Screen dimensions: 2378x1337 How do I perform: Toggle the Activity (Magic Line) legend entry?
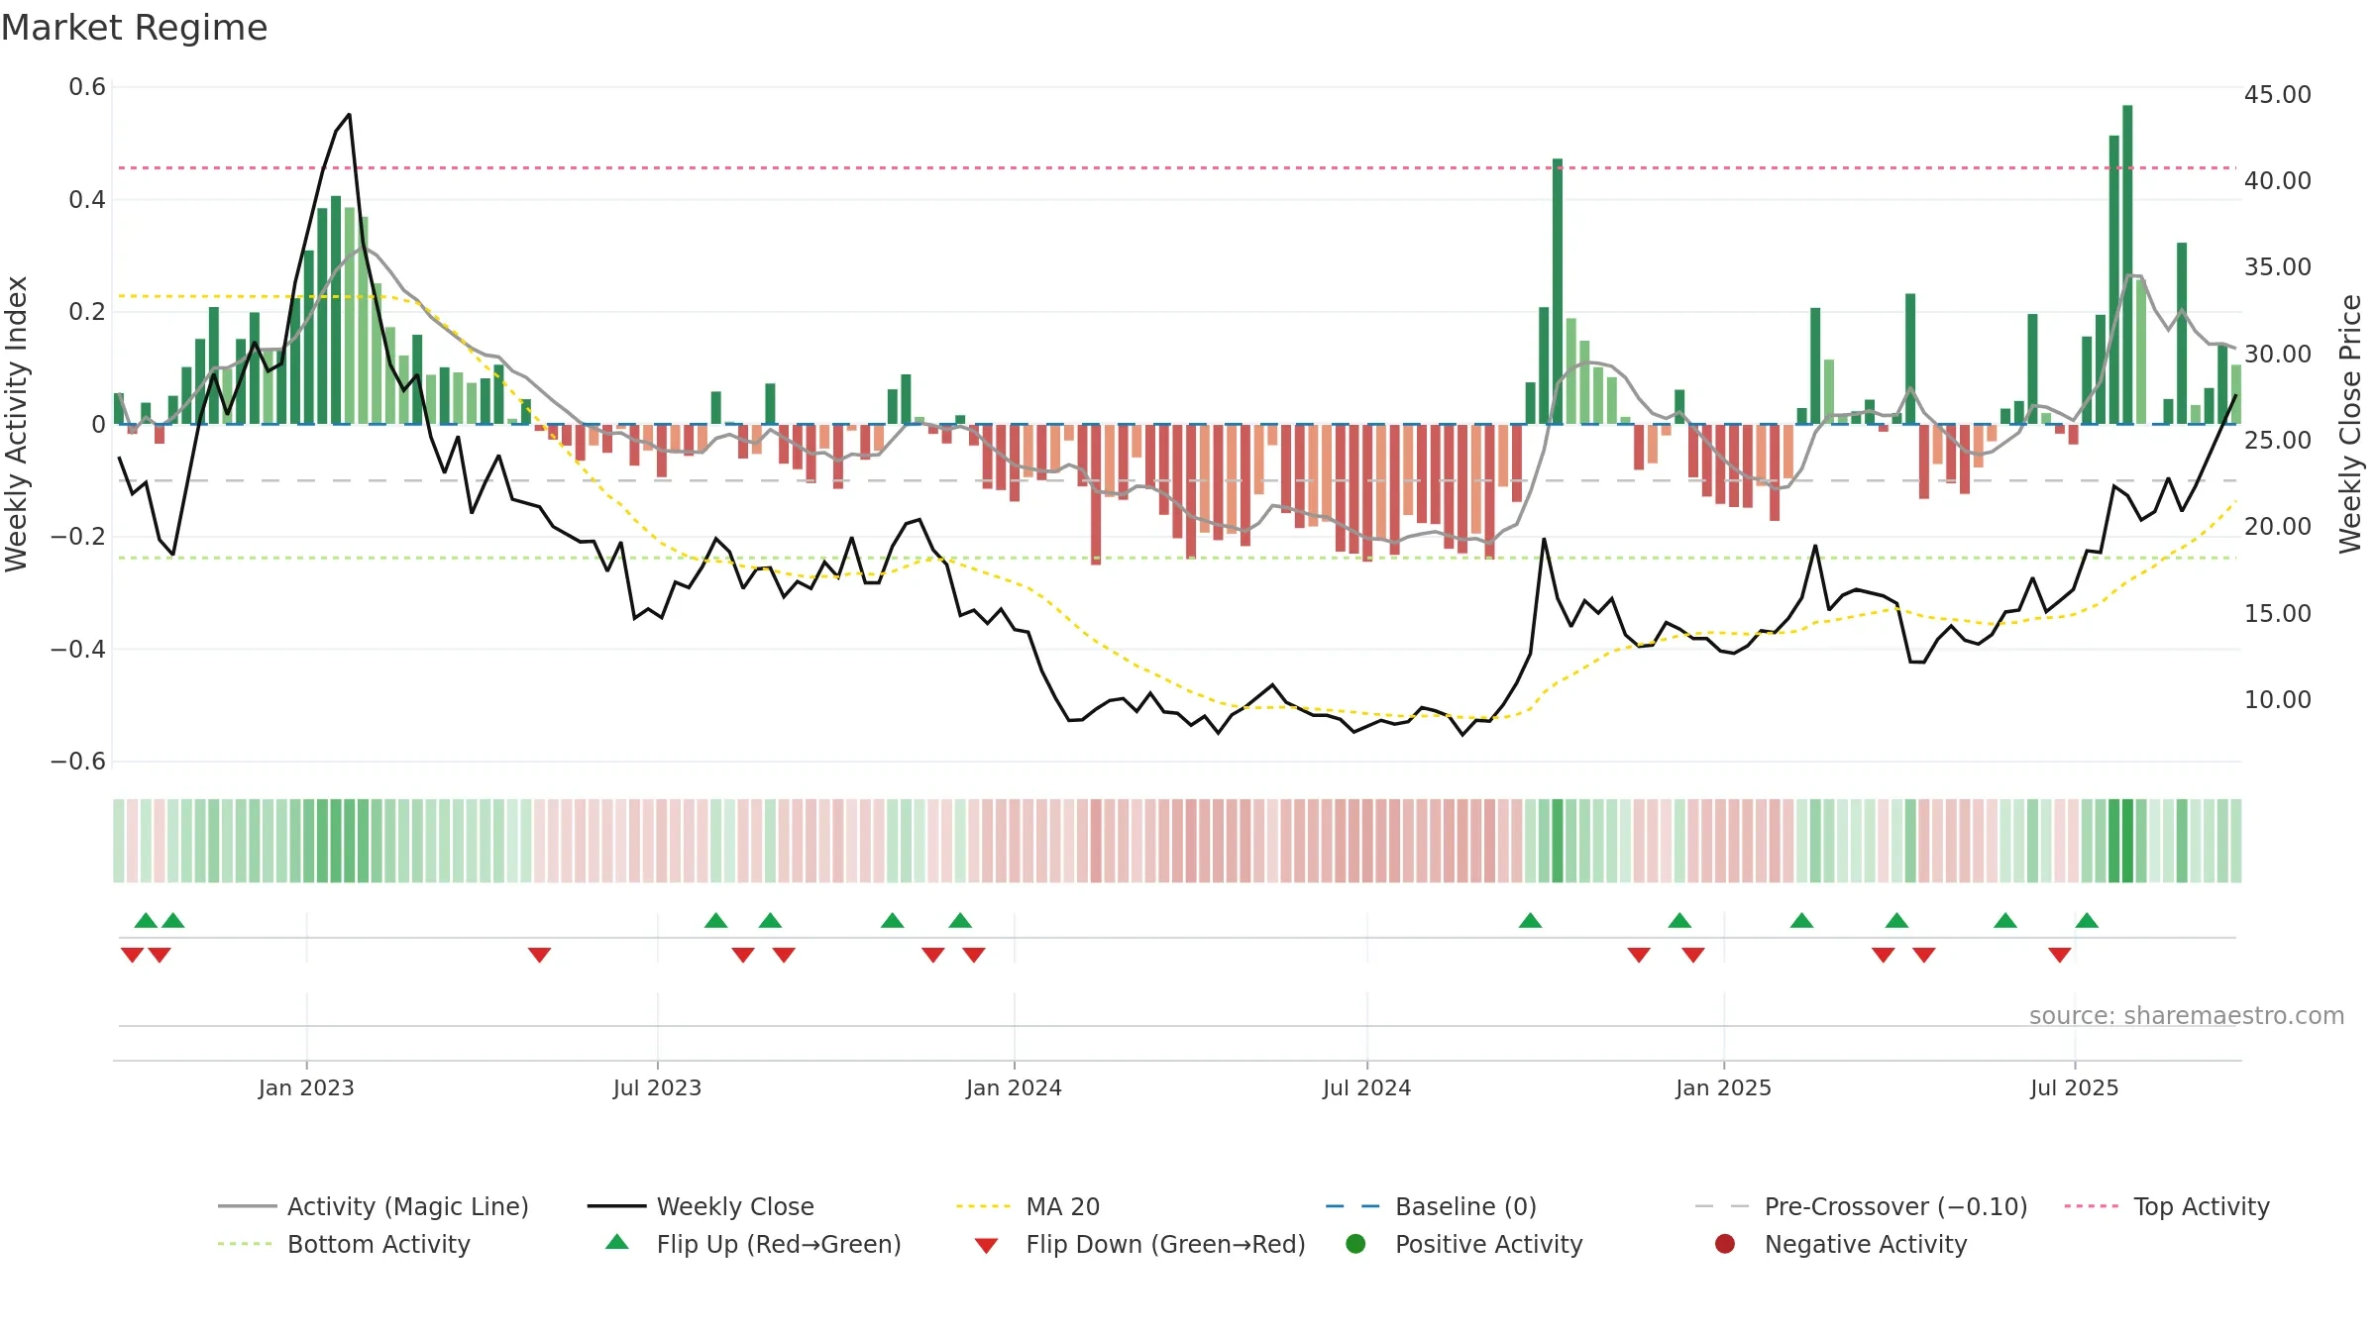point(374,1206)
